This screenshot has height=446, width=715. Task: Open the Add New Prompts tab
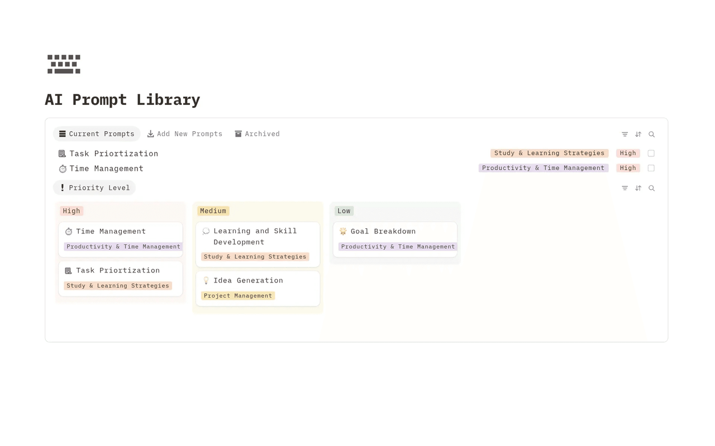click(185, 134)
